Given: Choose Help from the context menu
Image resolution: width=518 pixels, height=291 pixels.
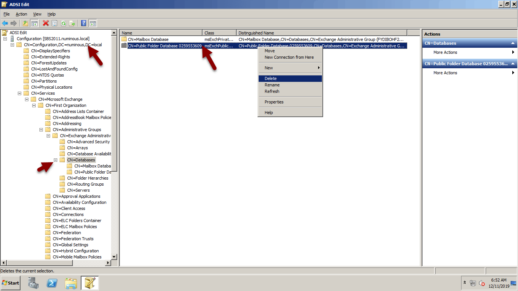Looking at the screenshot, I should click(x=290, y=113).
